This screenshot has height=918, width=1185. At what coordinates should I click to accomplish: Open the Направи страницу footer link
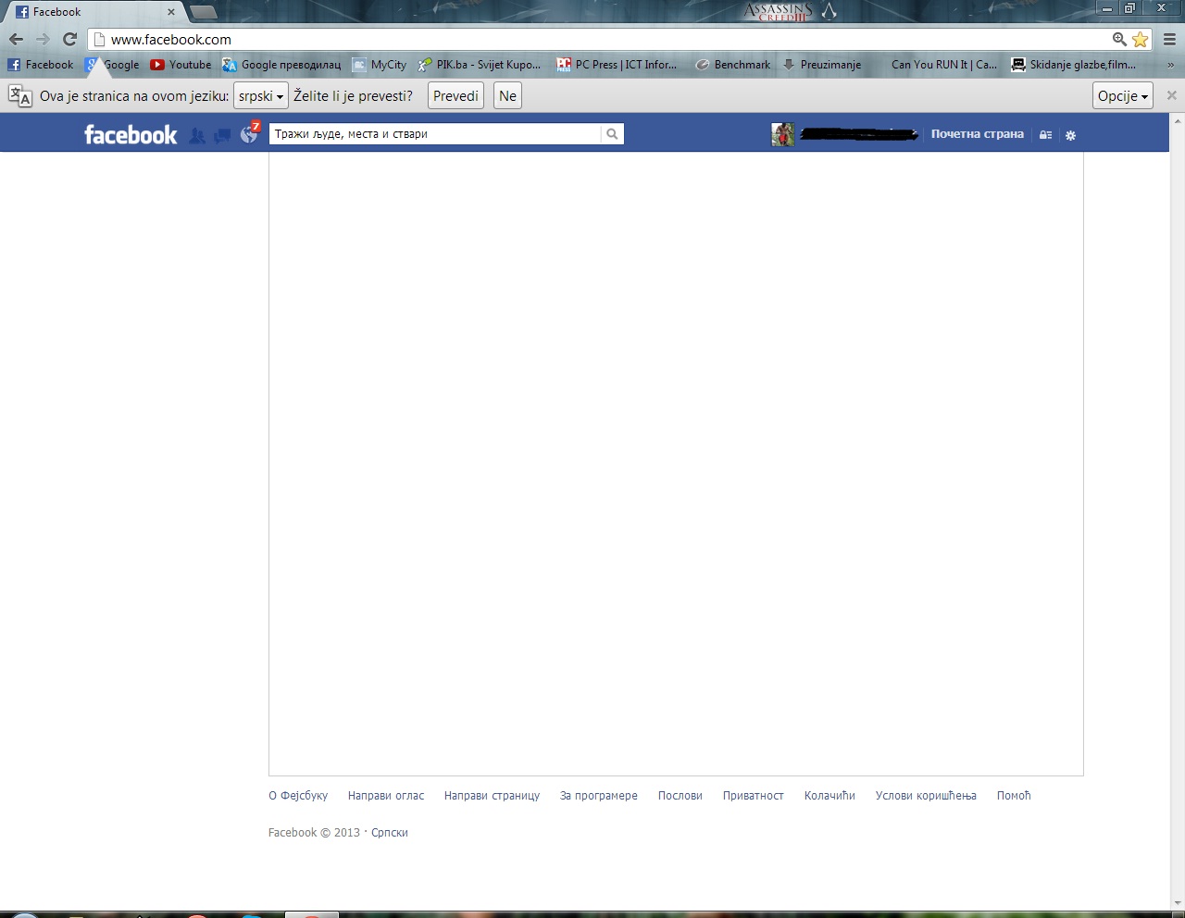(492, 796)
